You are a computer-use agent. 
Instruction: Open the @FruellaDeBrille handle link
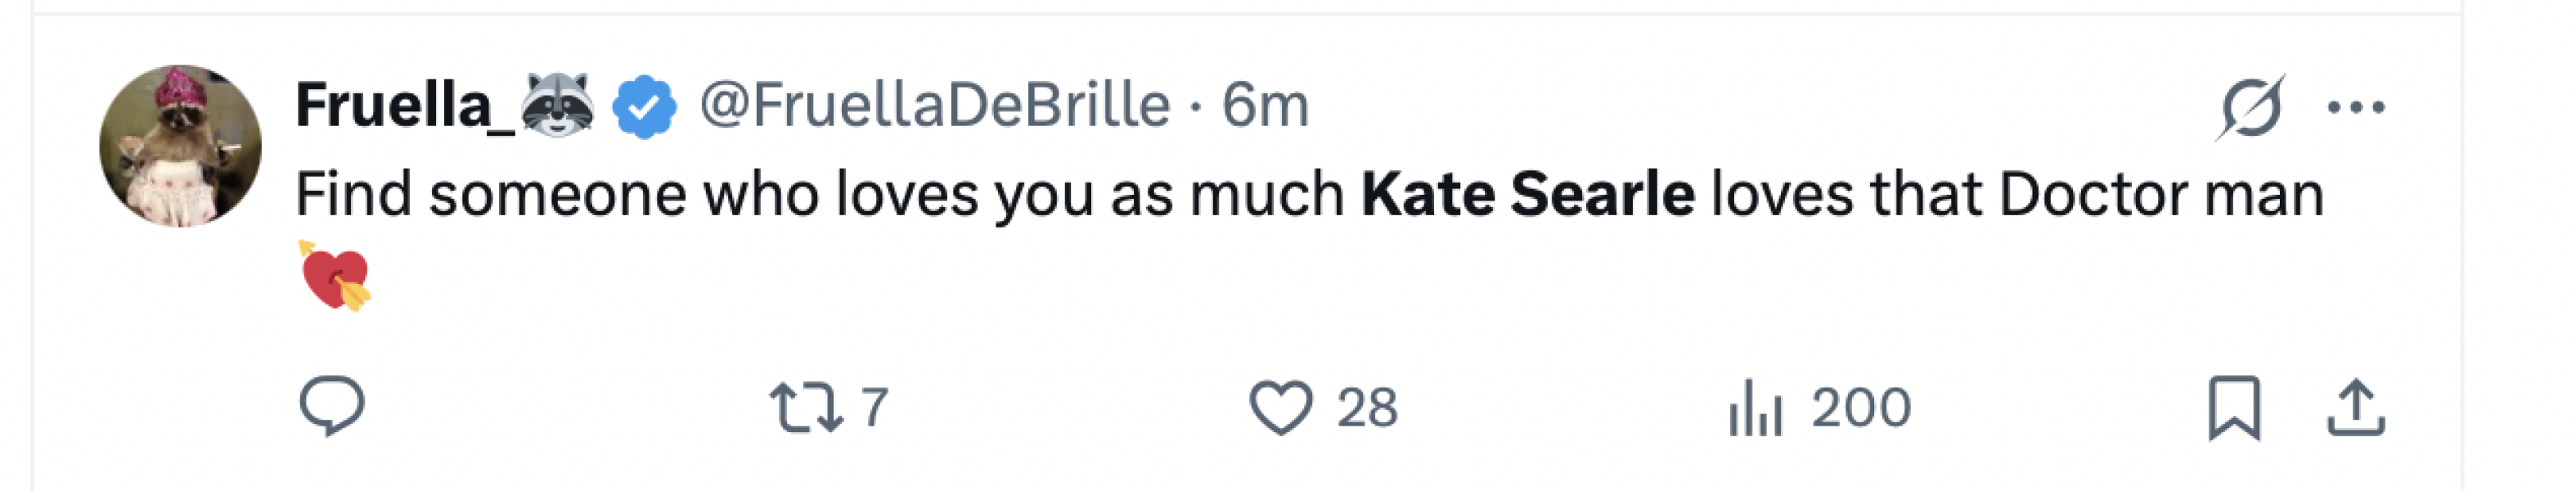[935, 104]
